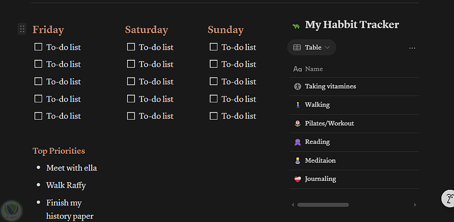Image resolution: width=454 pixels, height=222 pixels.
Task: Check the first Friday to-do checkbox
Action: tap(39, 47)
